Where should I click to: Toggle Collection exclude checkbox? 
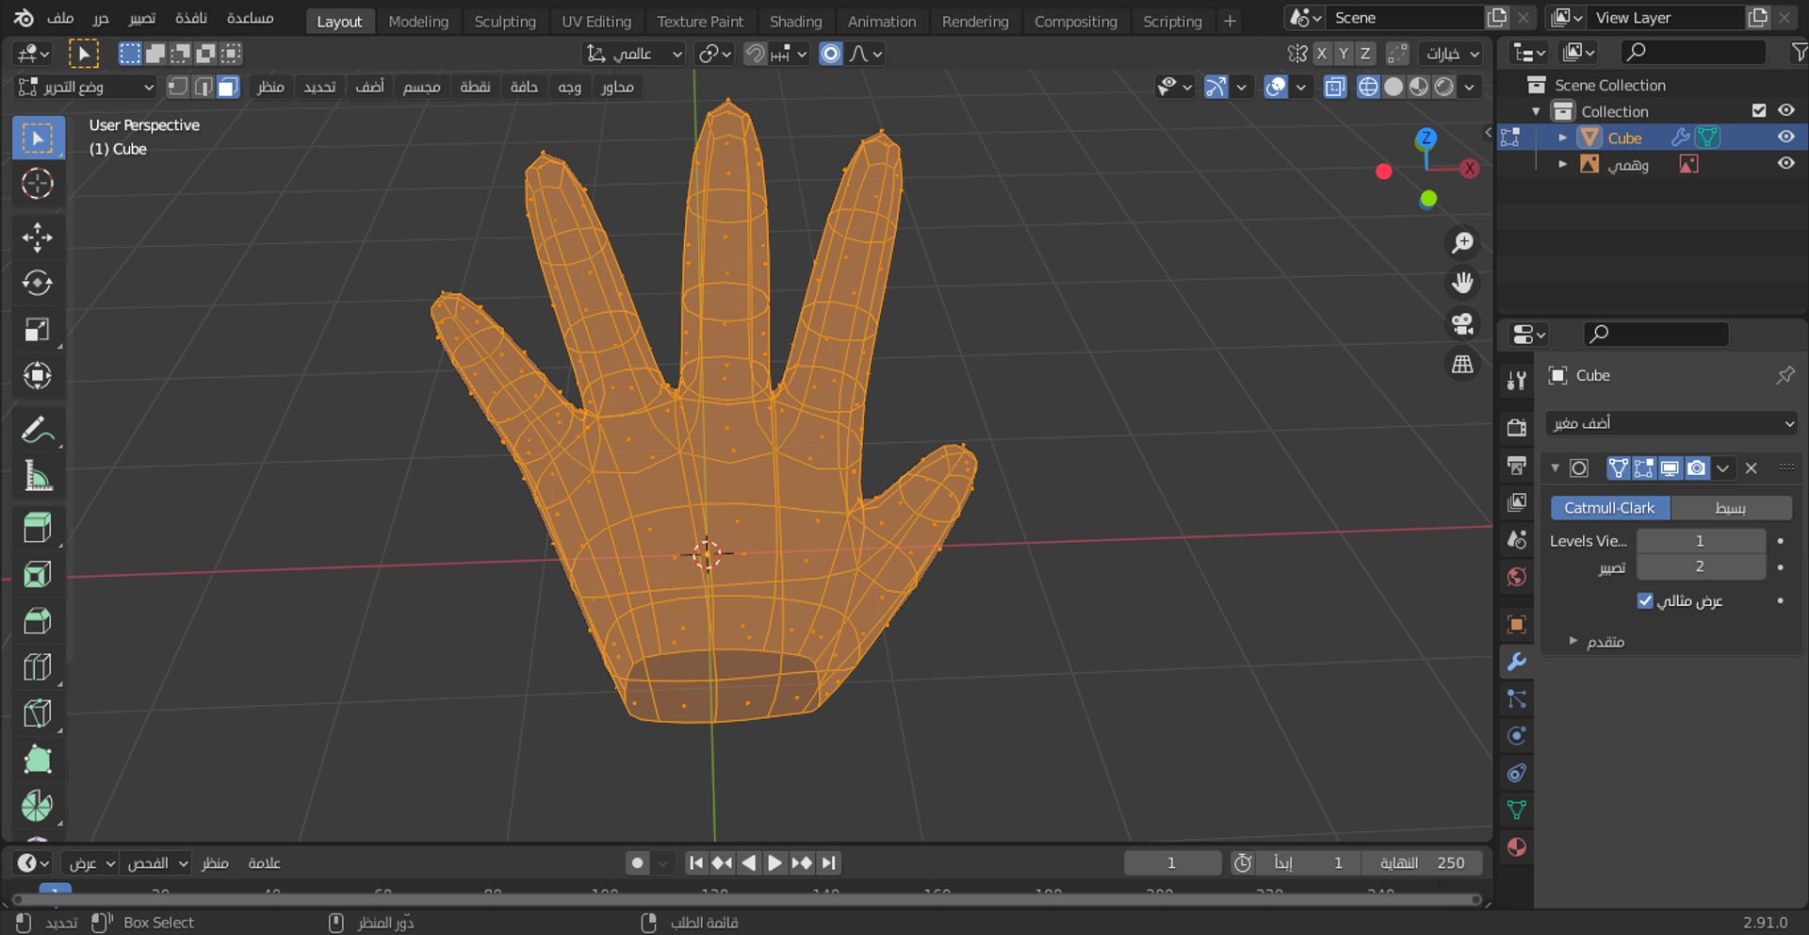click(x=1758, y=110)
